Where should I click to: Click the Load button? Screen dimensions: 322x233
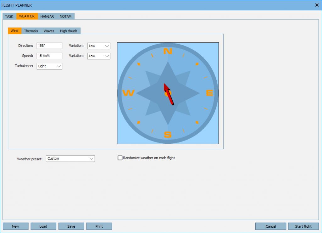pos(43,226)
